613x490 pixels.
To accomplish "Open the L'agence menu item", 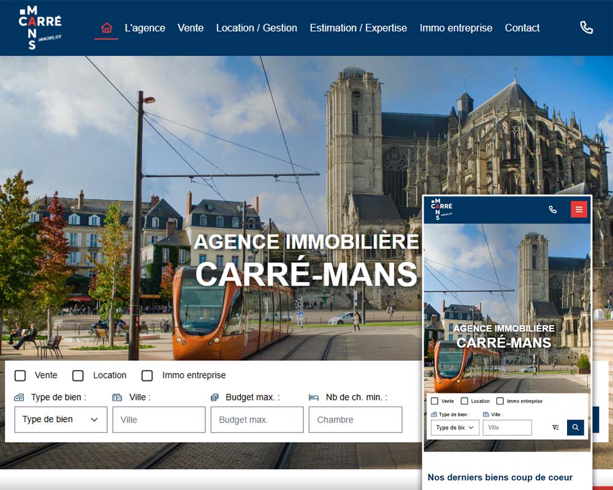I will coord(145,28).
